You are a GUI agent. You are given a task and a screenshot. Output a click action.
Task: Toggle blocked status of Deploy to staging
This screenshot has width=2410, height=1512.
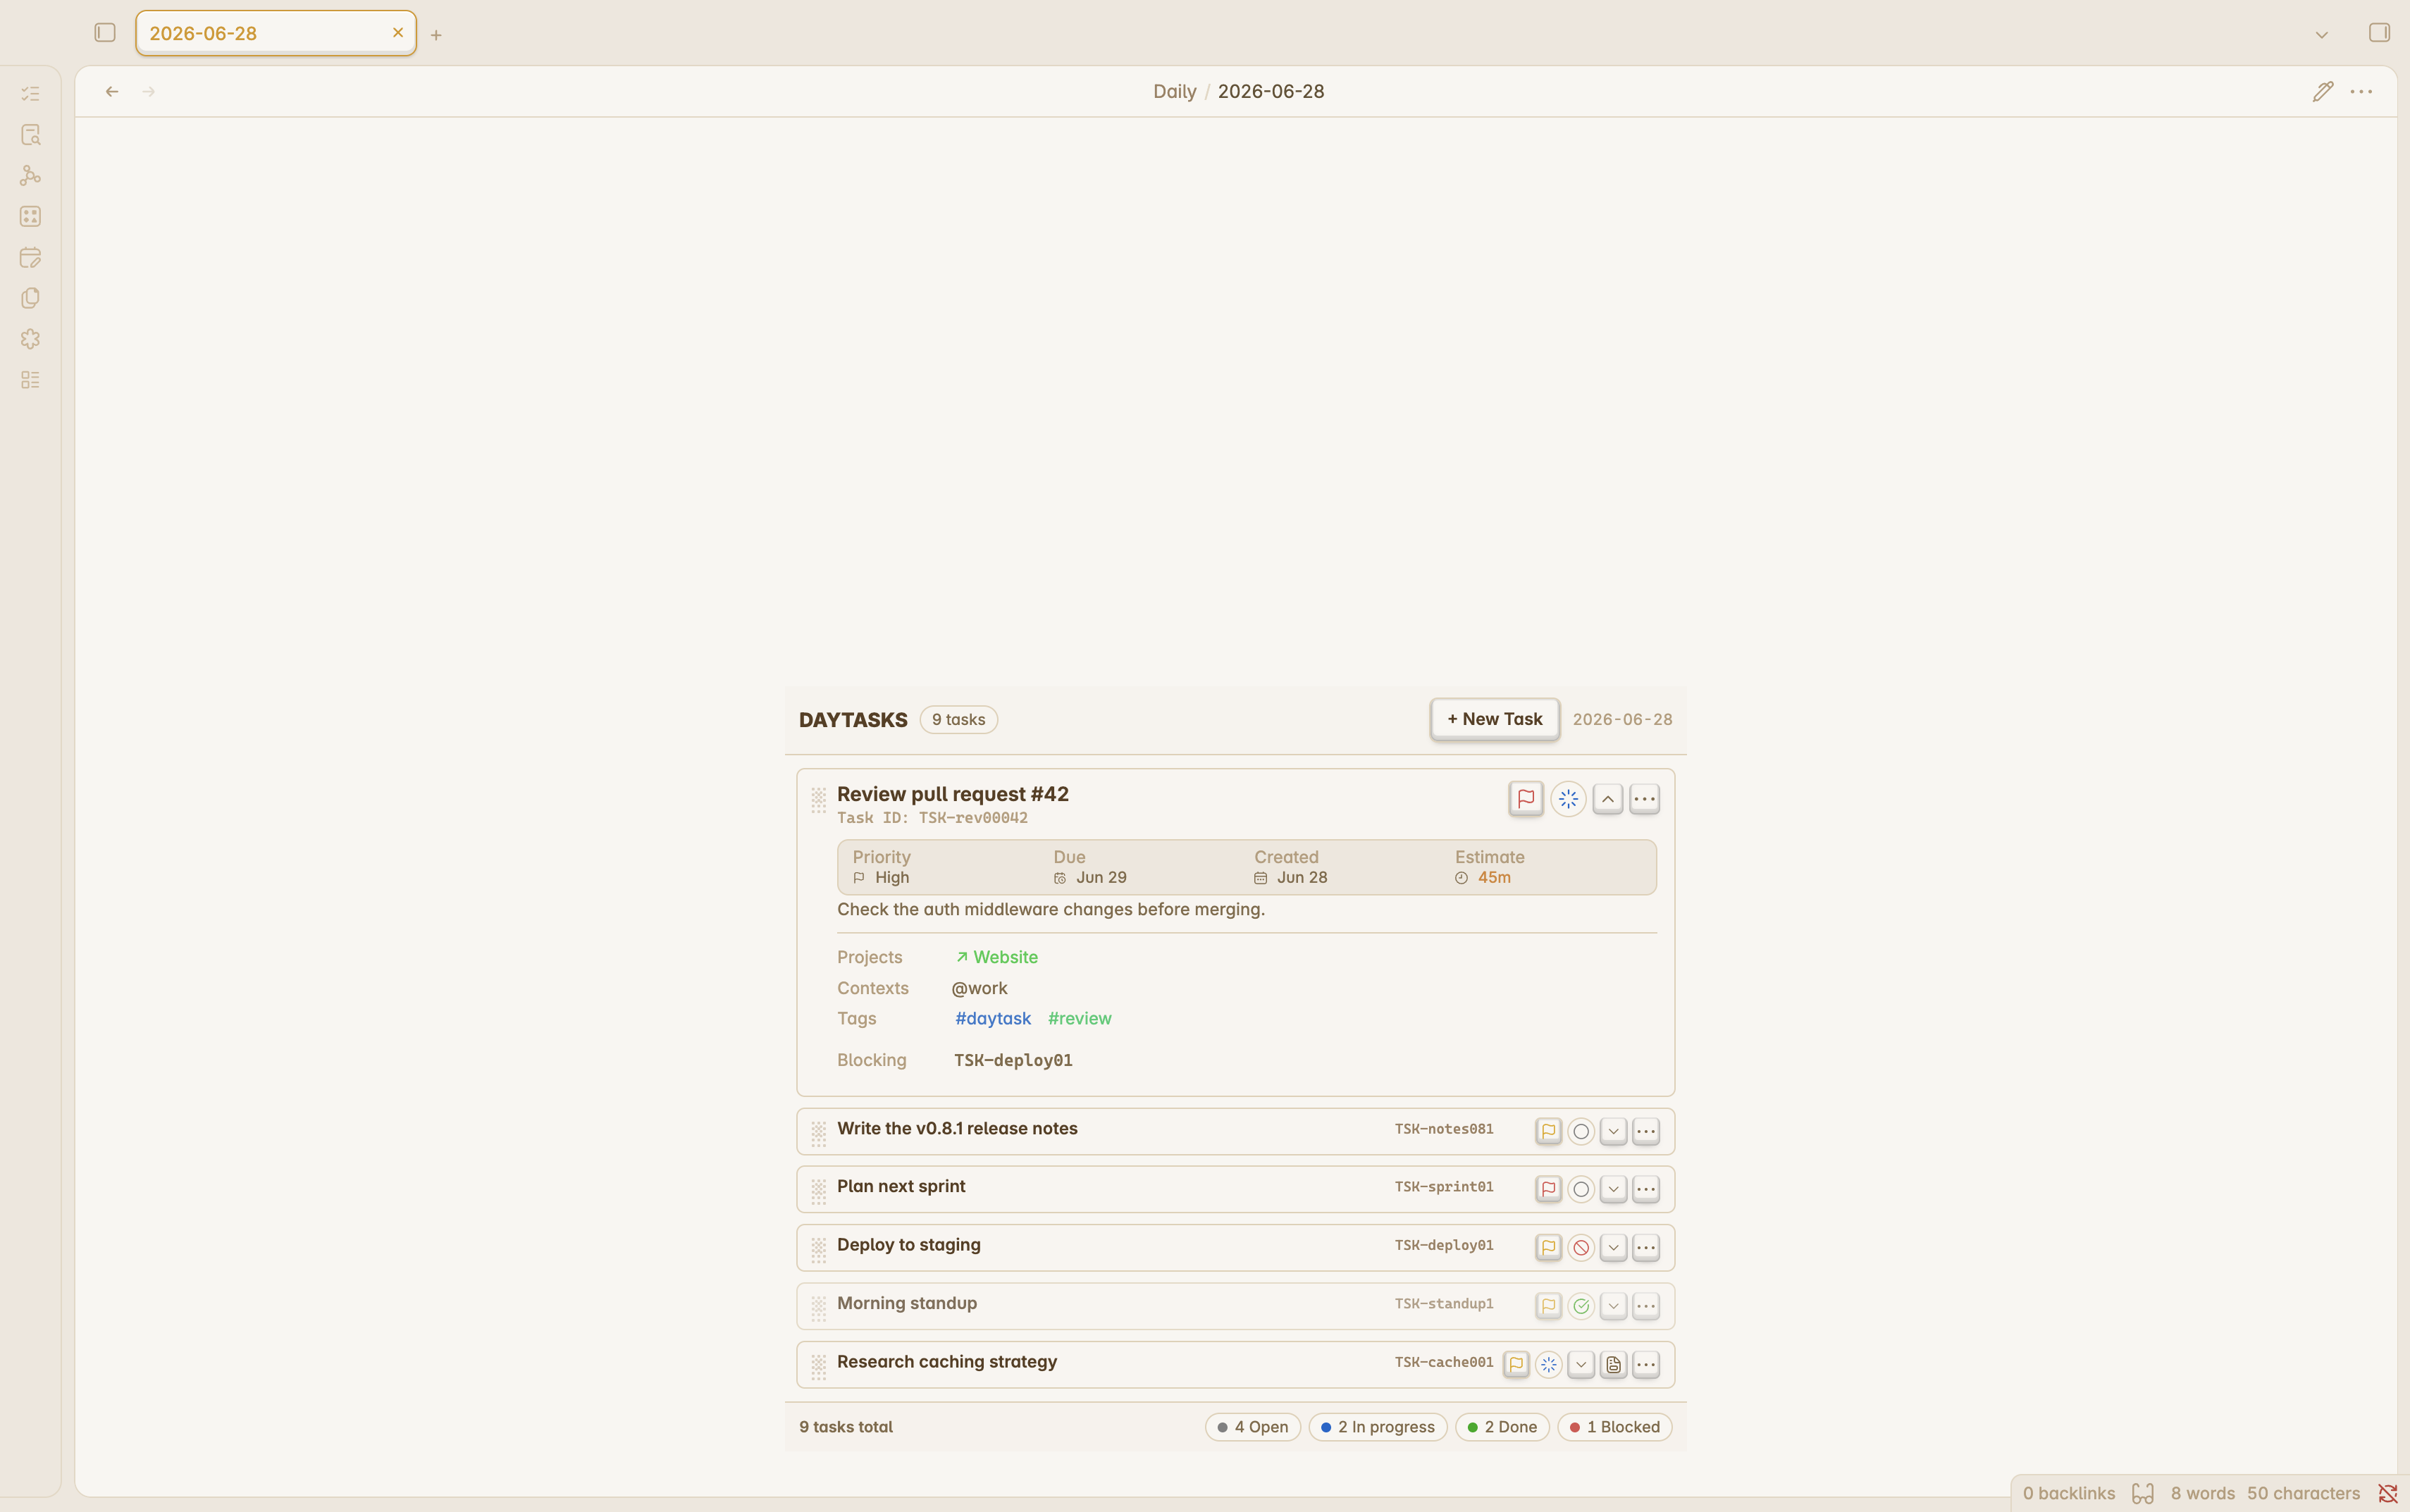click(1581, 1247)
